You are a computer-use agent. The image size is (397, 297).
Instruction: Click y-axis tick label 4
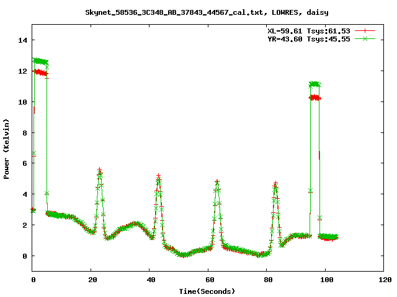[25, 194]
